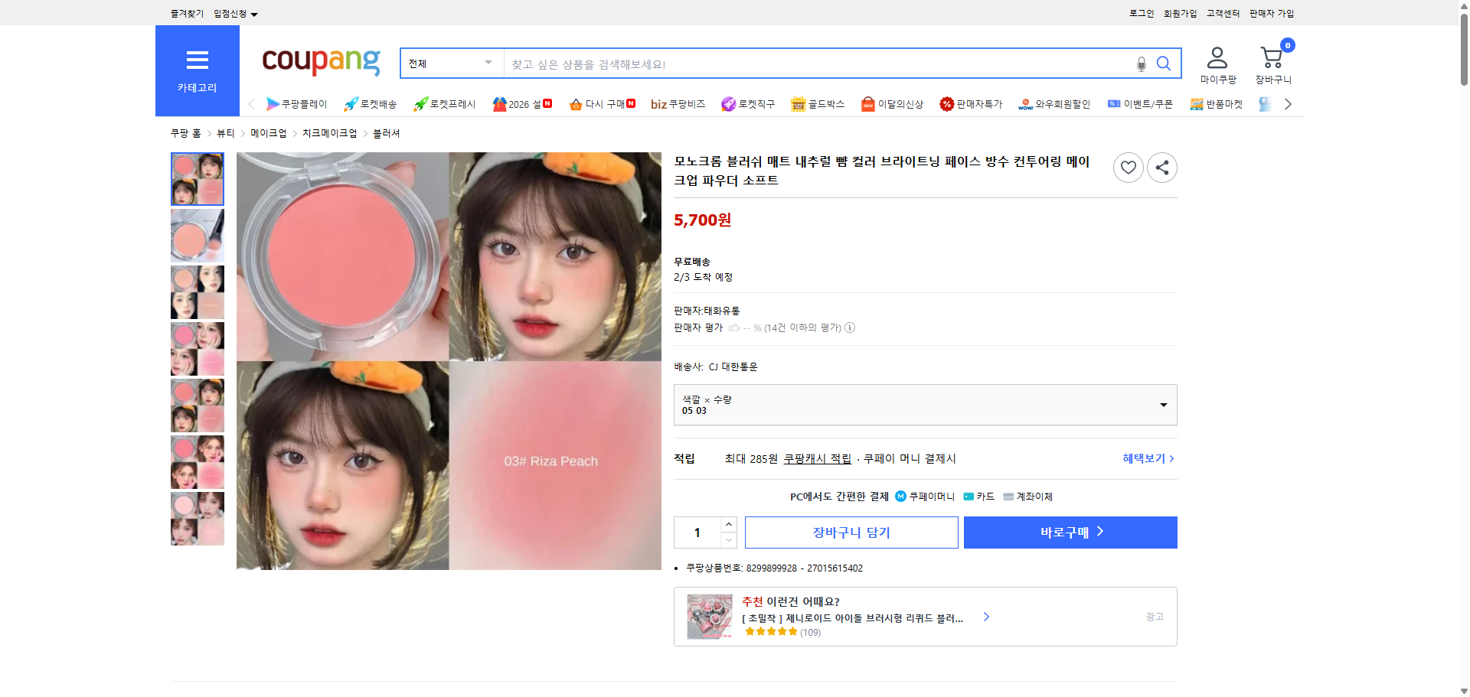Open the 혜택보기 benefits link
This screenshot has width=1470, height=697.
1144,458
